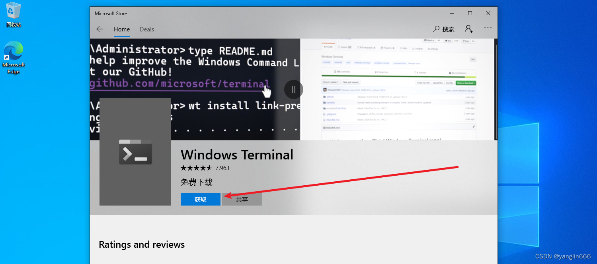Click the account sign-in icon
Image resolution: width=597 pixels, height=264 pixels.
(469, 29)
